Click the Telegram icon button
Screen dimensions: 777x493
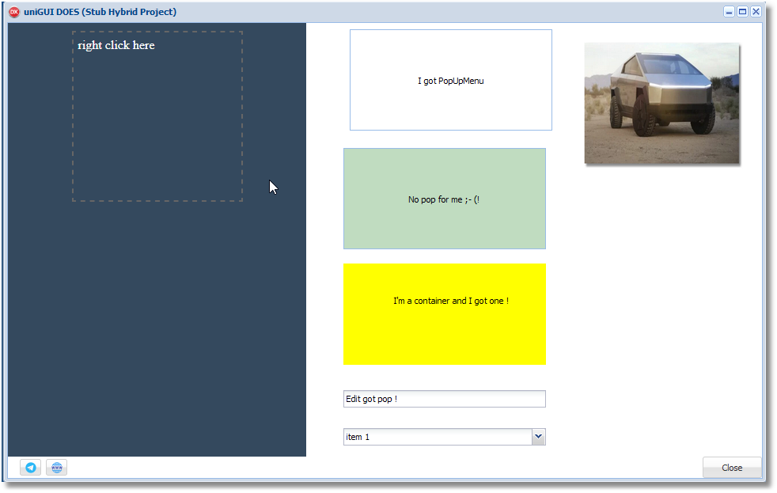(31, 467)
